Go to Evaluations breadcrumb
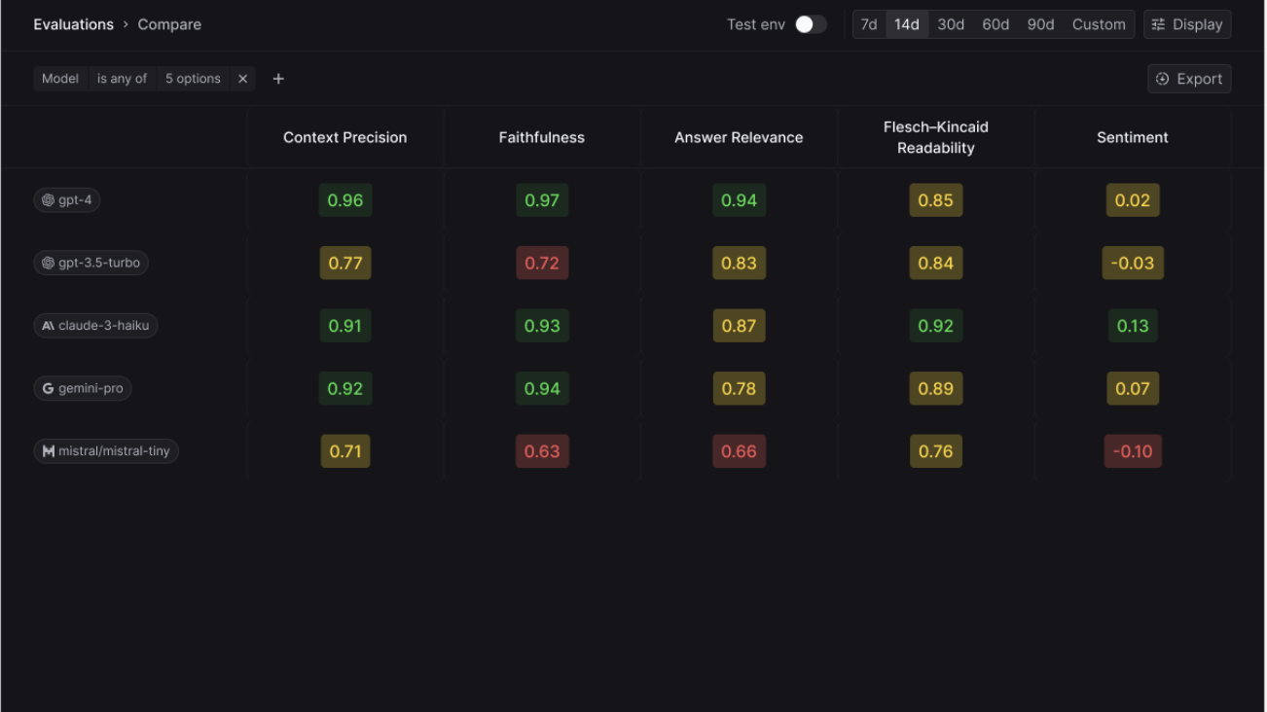Screen dimensions: 1267x712 (74, 24)
